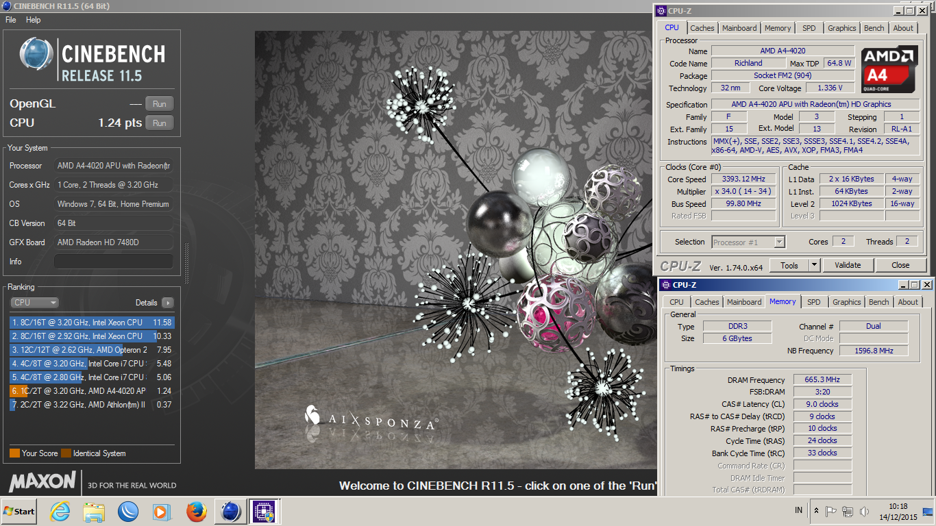Viewport: 936px width, 526px height.
Task: Switch to About tab in upper CPU-Z
Action: click(903, 28)
